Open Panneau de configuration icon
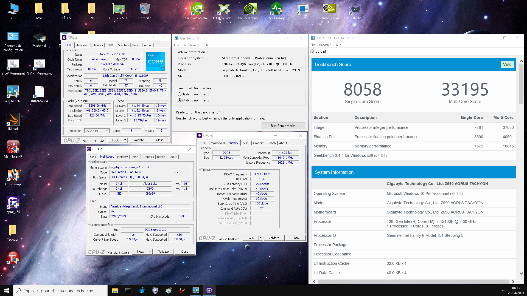Screen dimensions: 527x296 pyautogui.click(x=13, y=42)
